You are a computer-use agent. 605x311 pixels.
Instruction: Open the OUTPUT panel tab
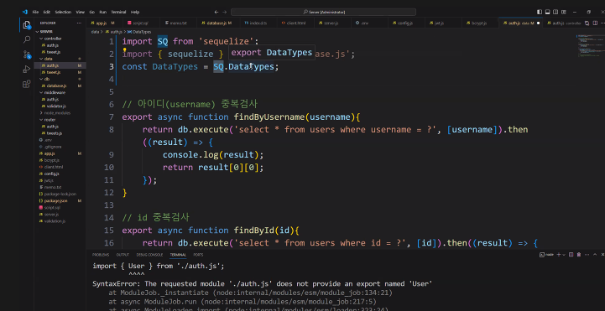tap(123, 255)
